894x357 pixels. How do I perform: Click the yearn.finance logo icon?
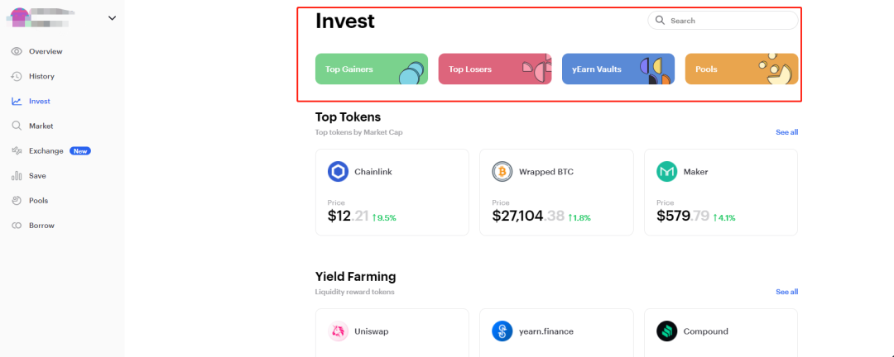[502, 331]
